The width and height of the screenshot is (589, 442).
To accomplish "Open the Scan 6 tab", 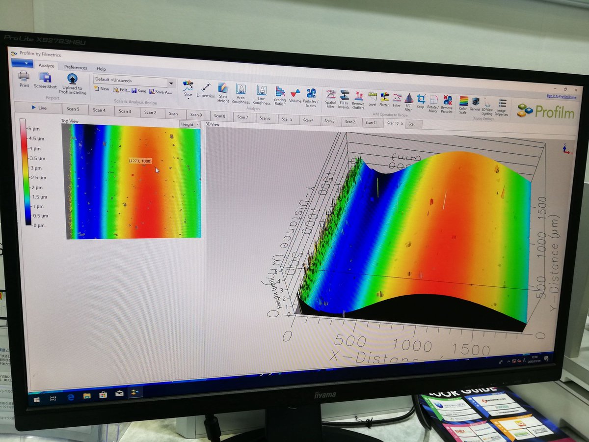I will 265,118.
